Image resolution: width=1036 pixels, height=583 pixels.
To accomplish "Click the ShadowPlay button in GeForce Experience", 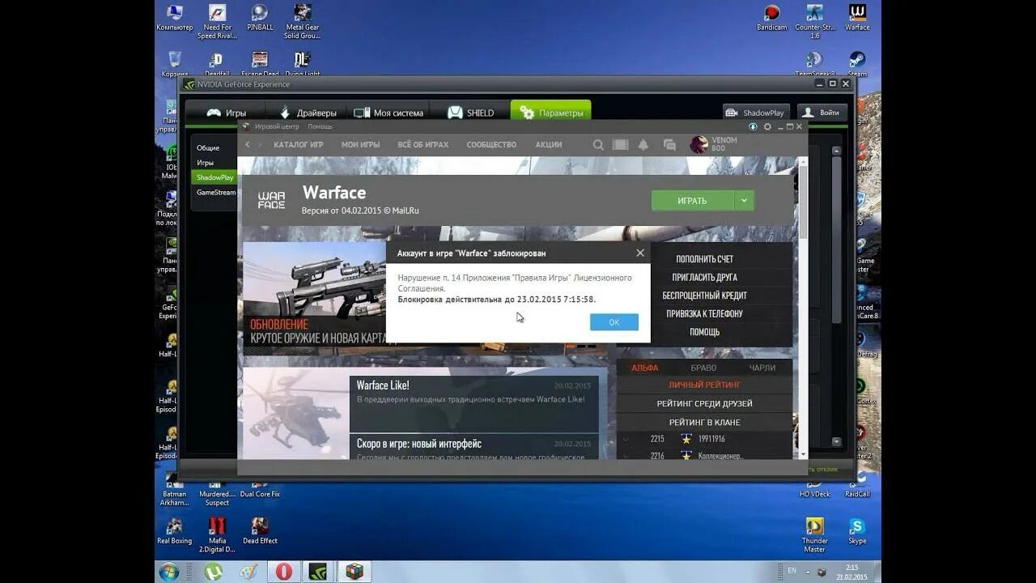I will (x=755, y=113).
